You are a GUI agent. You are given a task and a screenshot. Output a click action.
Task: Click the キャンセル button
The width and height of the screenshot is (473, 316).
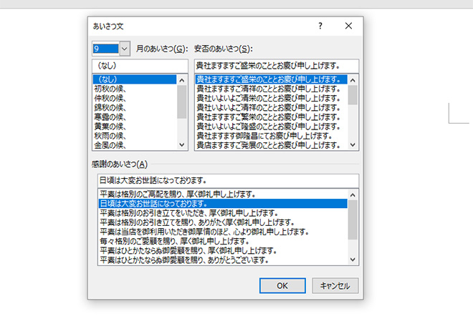[335, 285]
